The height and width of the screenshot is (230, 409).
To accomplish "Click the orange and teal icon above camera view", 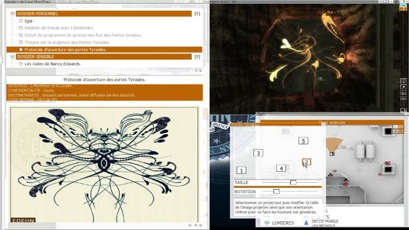I will (x=403, y=7).
